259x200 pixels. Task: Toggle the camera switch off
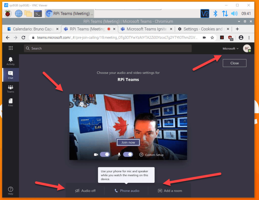(105, 154)
